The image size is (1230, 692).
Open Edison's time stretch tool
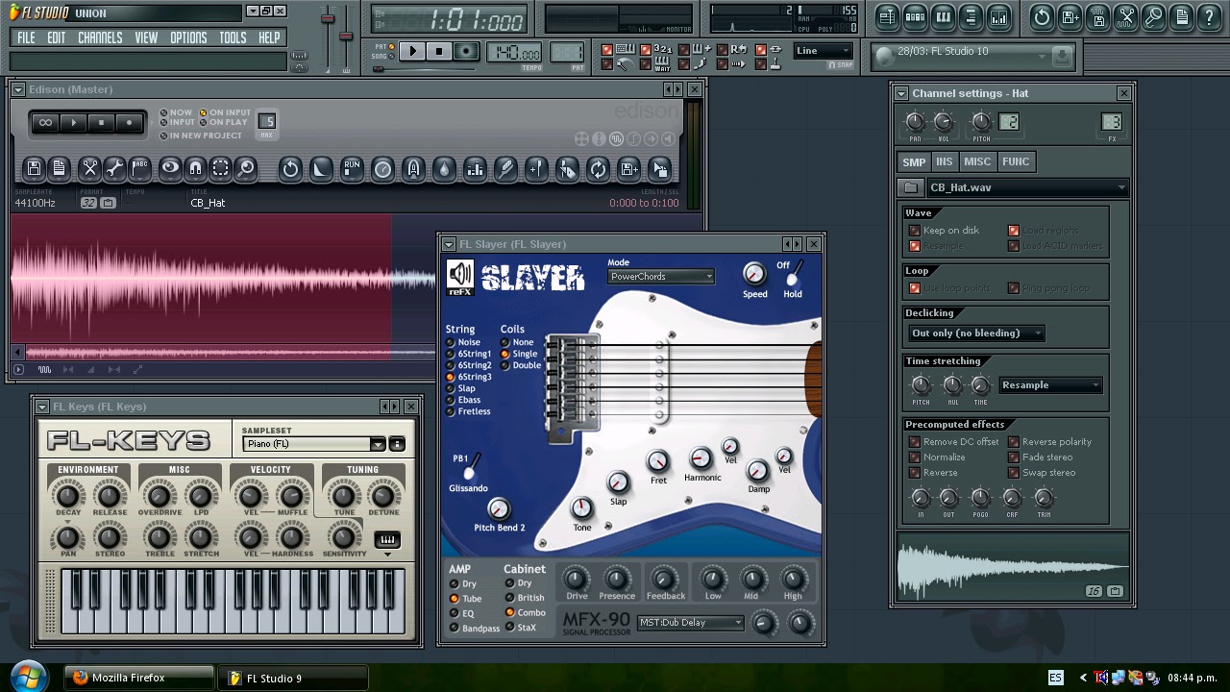[x=381, y=170]
